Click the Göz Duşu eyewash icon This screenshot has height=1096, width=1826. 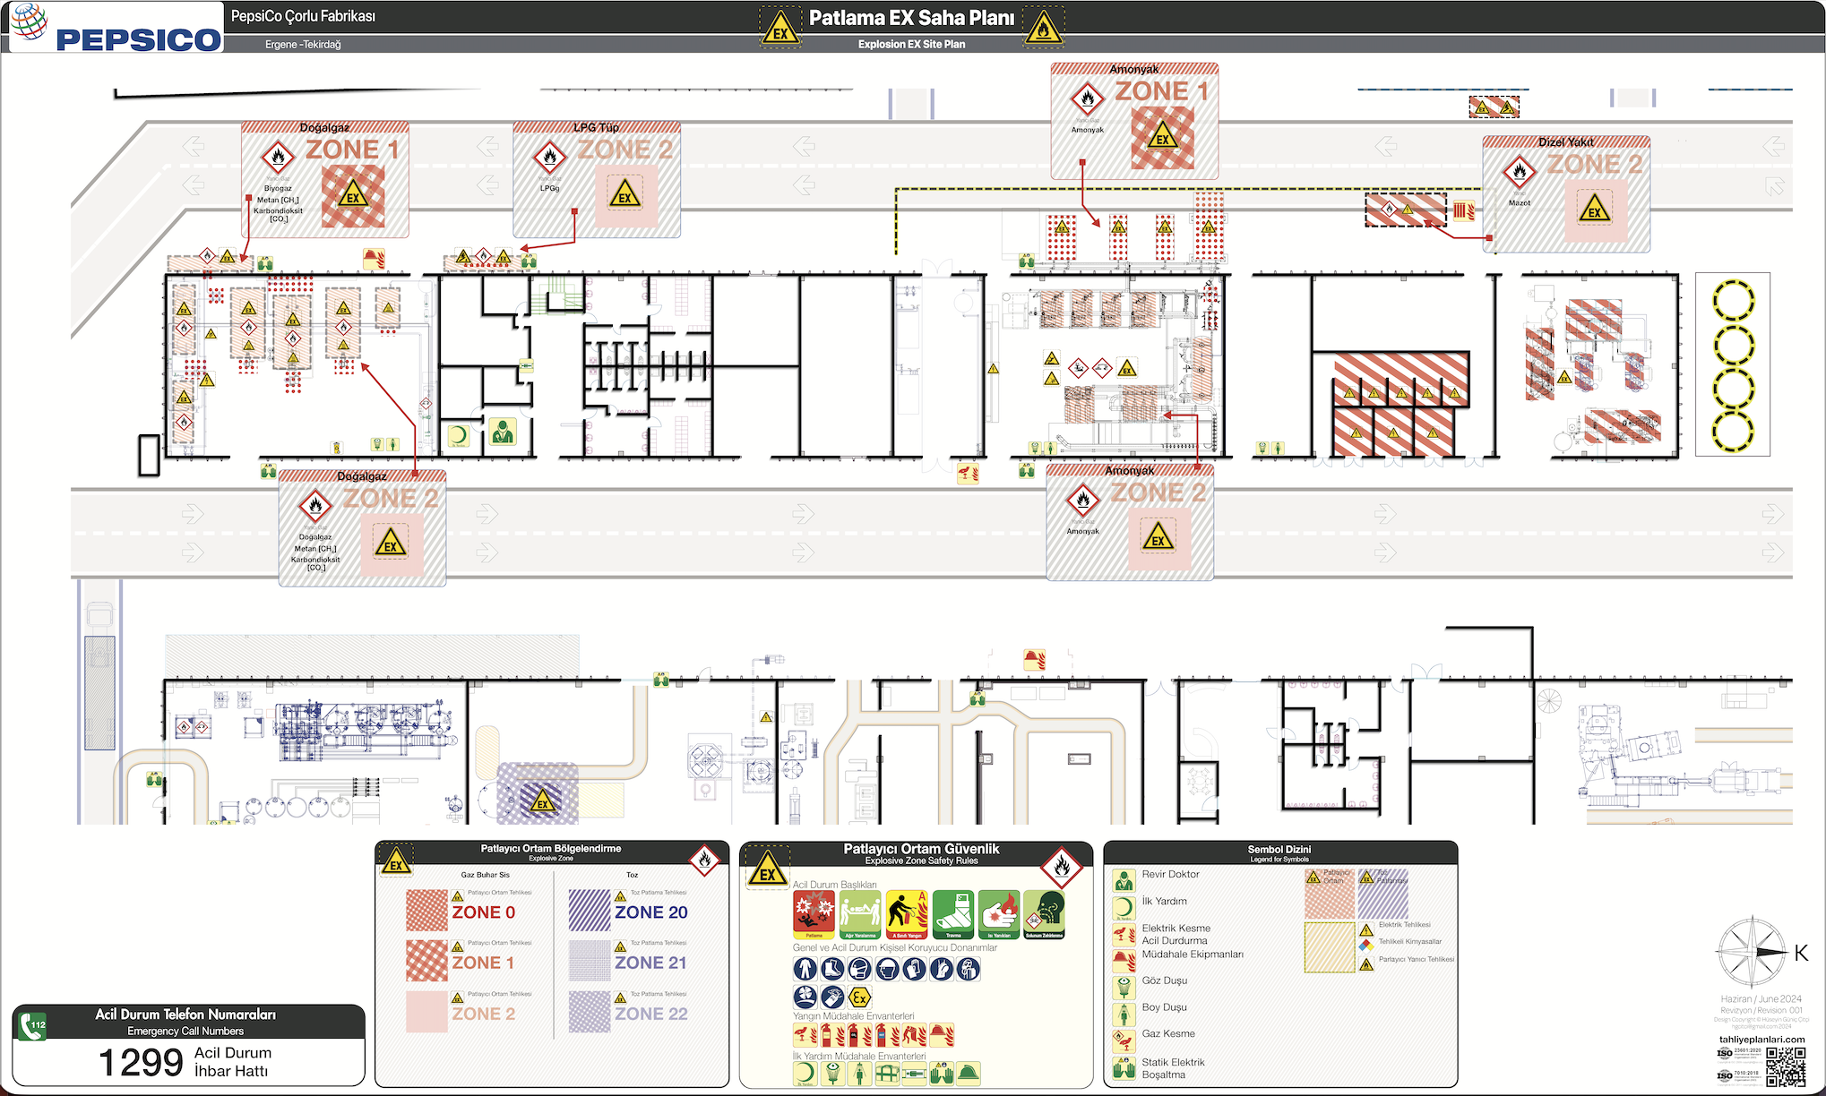(x=1124, y=987)
